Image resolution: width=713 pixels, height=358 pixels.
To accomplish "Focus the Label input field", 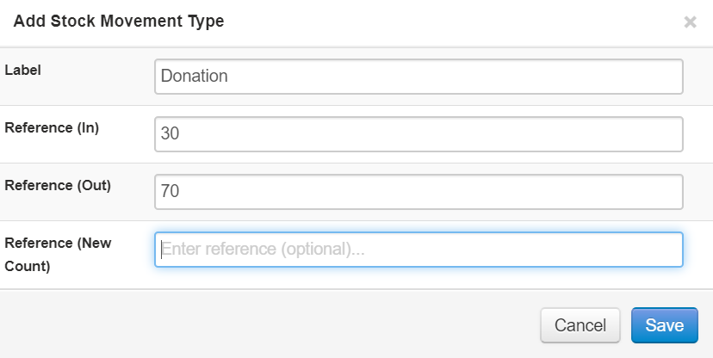I will (x=418, y=76).
